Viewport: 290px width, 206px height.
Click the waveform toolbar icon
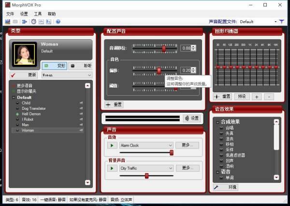click(x=41, y=22)
